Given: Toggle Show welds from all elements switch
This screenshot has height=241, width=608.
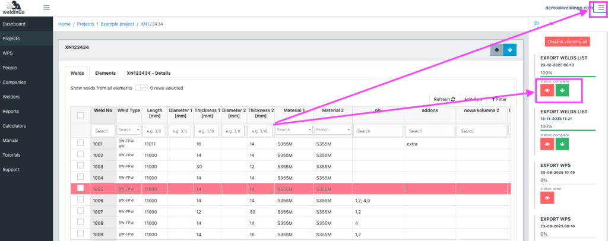Looking at the screenshot, I should pos(141,88).
